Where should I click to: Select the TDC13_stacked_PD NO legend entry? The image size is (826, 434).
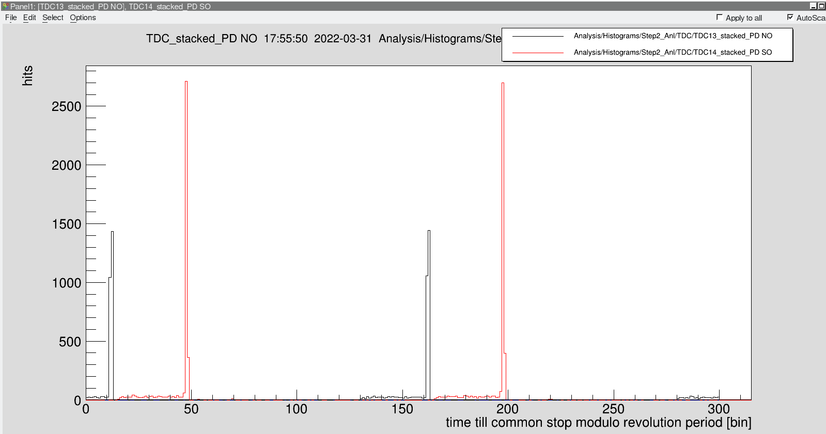coord(673,36)
